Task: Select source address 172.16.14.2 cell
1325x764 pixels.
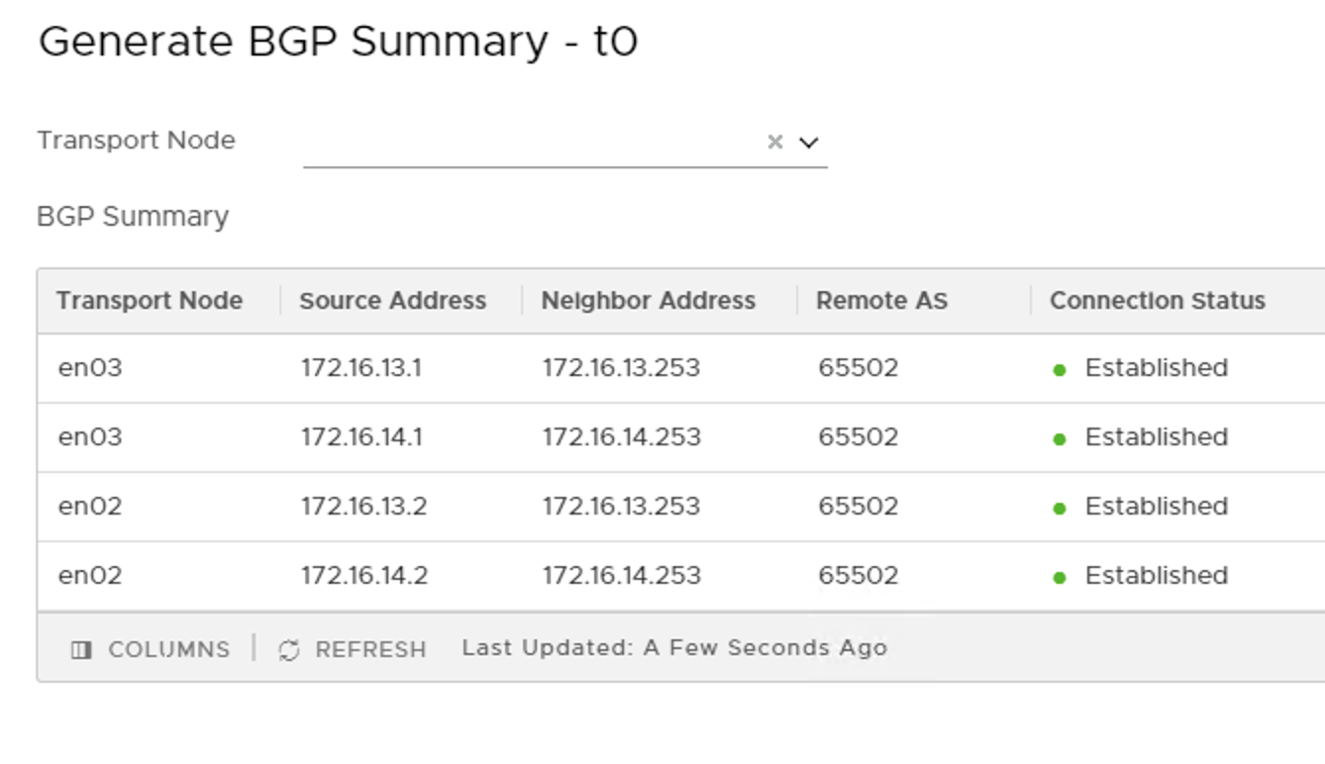Action: tap(364, 576)
